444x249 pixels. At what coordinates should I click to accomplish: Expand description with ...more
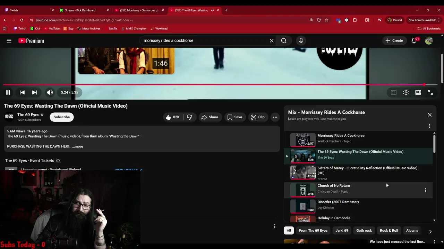pos(77,146)
